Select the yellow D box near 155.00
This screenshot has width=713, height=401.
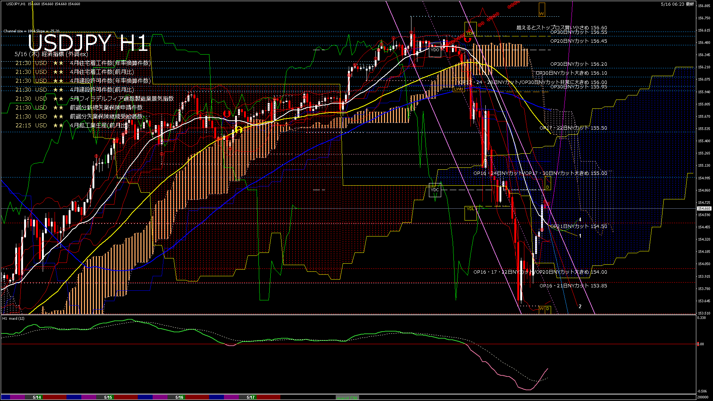(547, 183)
